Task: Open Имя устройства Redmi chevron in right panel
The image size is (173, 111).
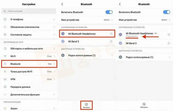Action: click(170, 20)
